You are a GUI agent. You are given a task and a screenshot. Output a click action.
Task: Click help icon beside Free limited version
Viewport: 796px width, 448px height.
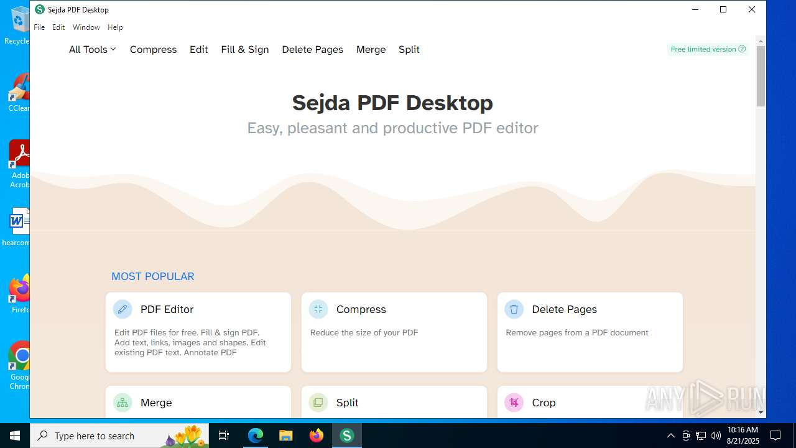(742, 49)
